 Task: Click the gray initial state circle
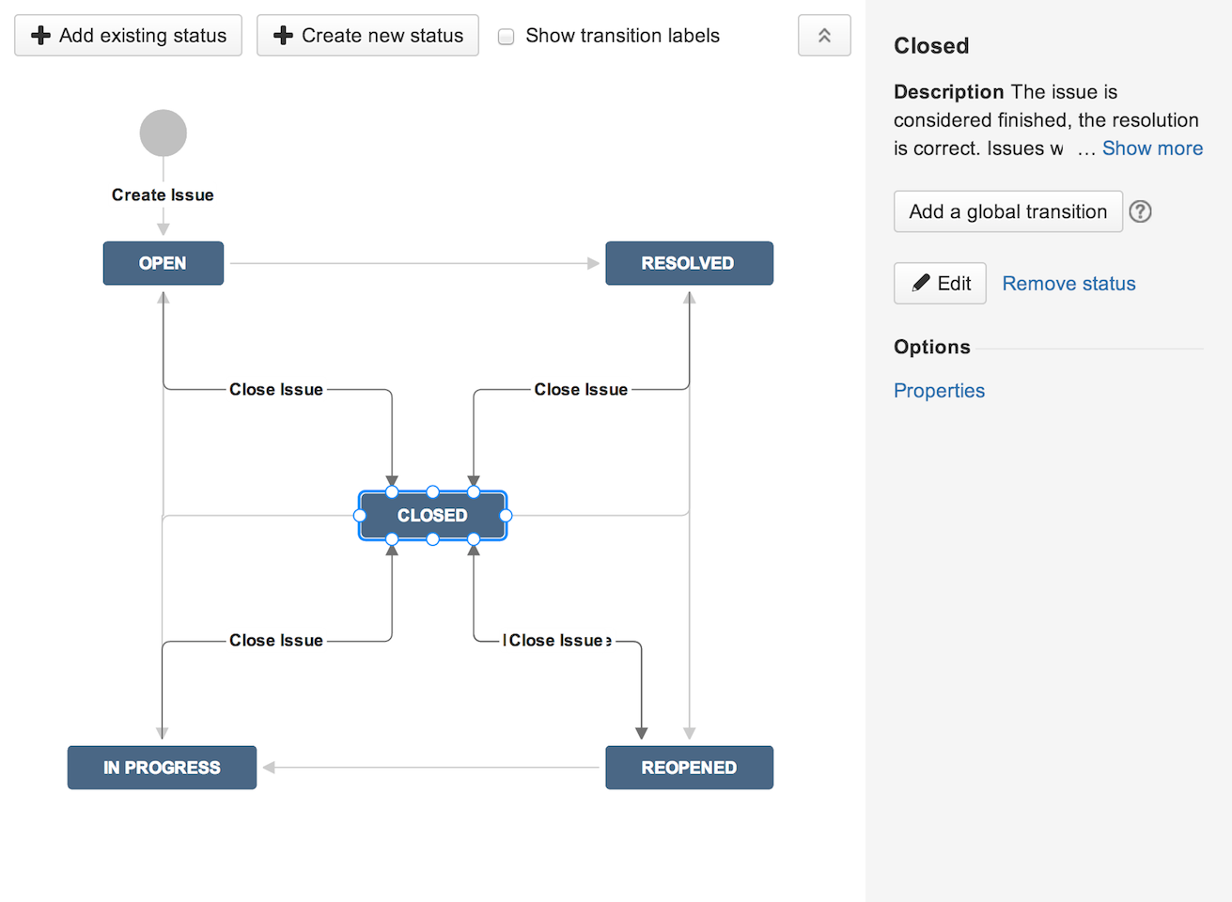164,133
